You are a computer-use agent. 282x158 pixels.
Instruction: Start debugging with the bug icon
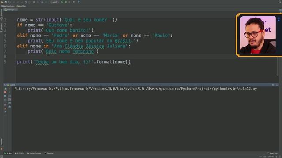click(66, 2)
